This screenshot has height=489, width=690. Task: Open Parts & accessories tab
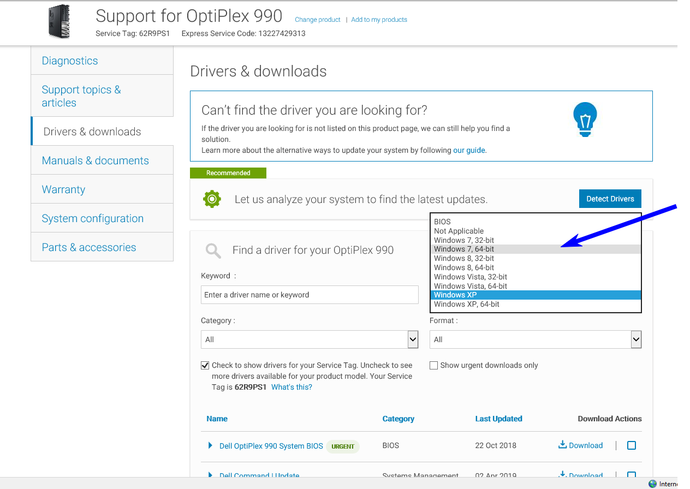coord(102,247)
